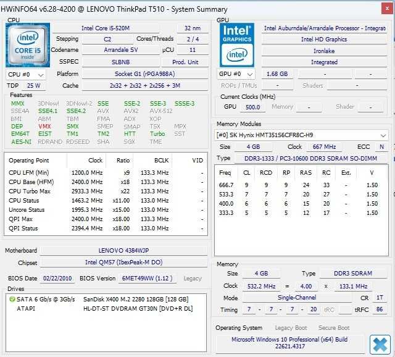Click the Single-Channel mode field
The height and width of the screenshot is (357, 395).
pos(297,298)
